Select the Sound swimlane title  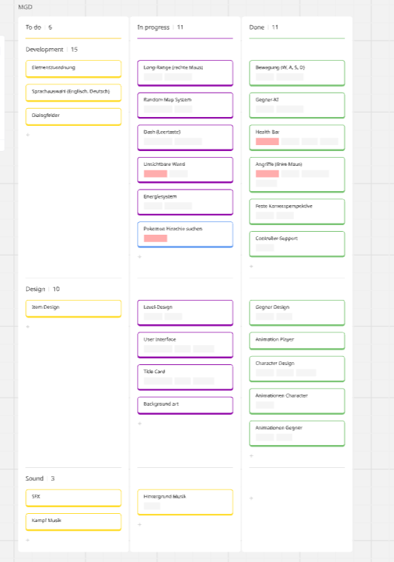[x=34, y=478]
